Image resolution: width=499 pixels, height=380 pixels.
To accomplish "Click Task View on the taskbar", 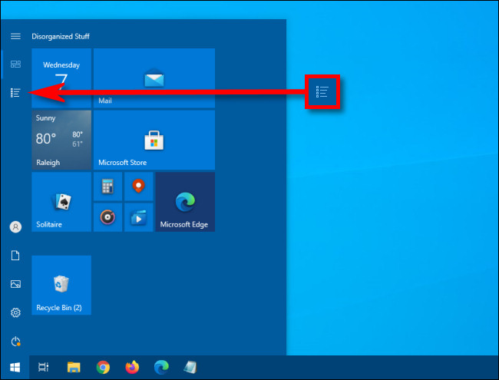I will point(44,368).
